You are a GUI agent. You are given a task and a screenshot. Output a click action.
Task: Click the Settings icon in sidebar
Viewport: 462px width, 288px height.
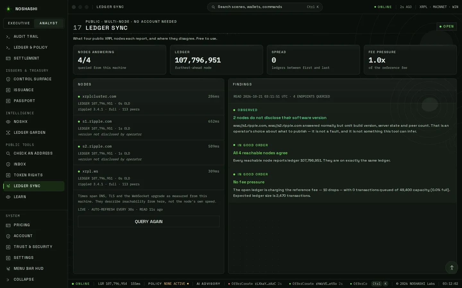pyautogui.click(x=8, y=258)
